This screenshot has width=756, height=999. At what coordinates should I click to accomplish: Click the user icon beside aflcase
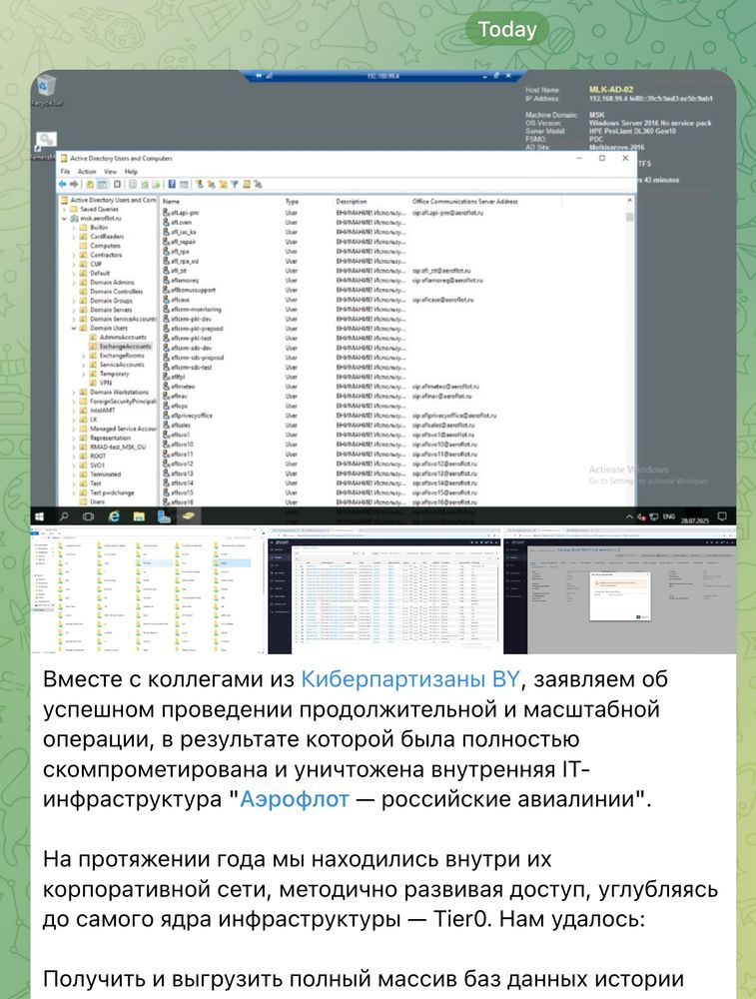click(x=166, y=300)
